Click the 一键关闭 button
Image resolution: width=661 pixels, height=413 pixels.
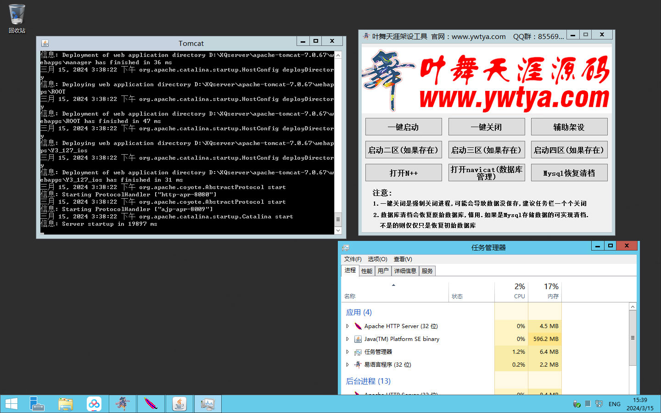click(487, 127)
